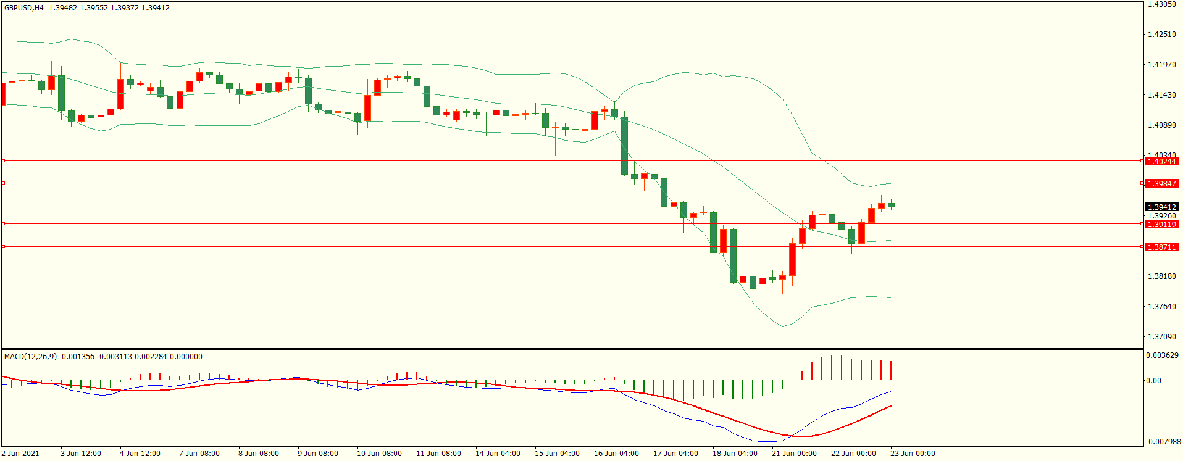Select the 1.39847 resistance line label
The image size is (1183, 461).
tap(1161, 183)
